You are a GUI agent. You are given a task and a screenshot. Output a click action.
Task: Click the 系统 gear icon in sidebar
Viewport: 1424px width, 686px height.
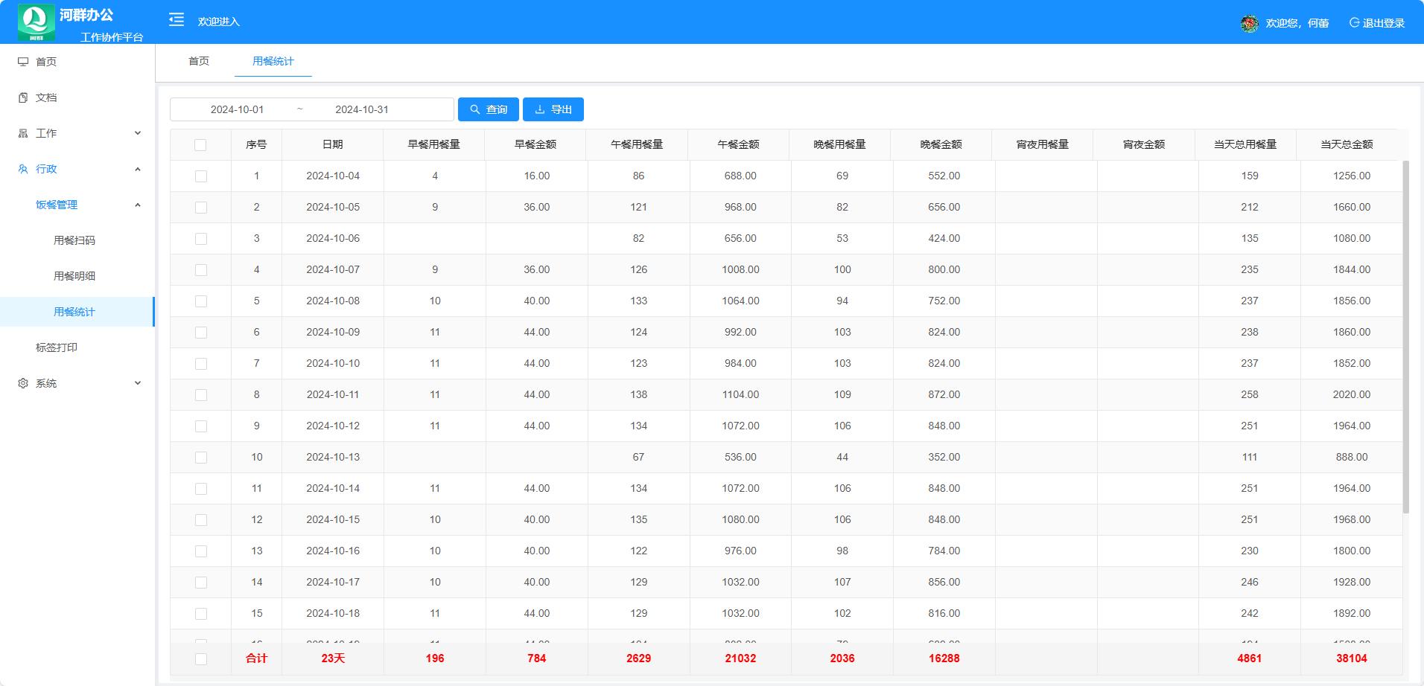point(23,383)
